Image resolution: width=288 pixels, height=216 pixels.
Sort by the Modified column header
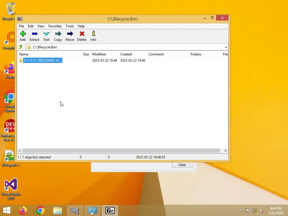pos(105,54)
